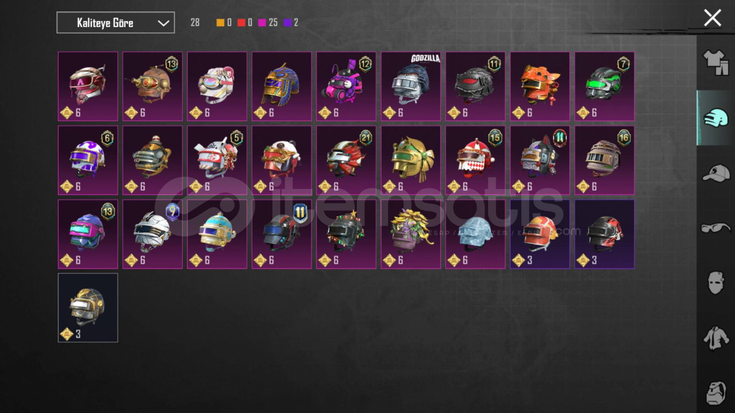The height and width of the screenshot is (413, 735).
Task: Open the face mask category
Action: [x=716, y=283]
